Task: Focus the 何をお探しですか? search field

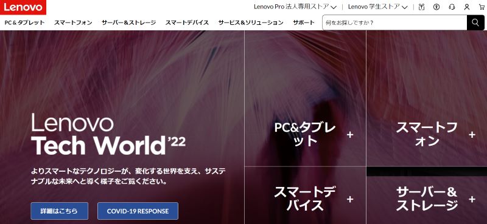Action: 394,22
